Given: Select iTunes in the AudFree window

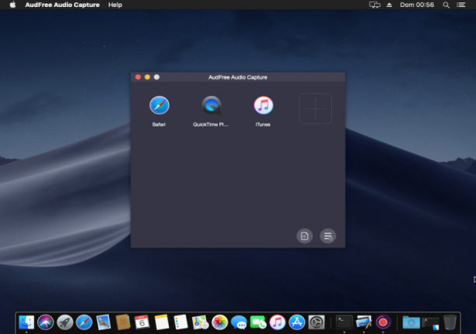Looking at the screenshot, I should tap(263, 105).
